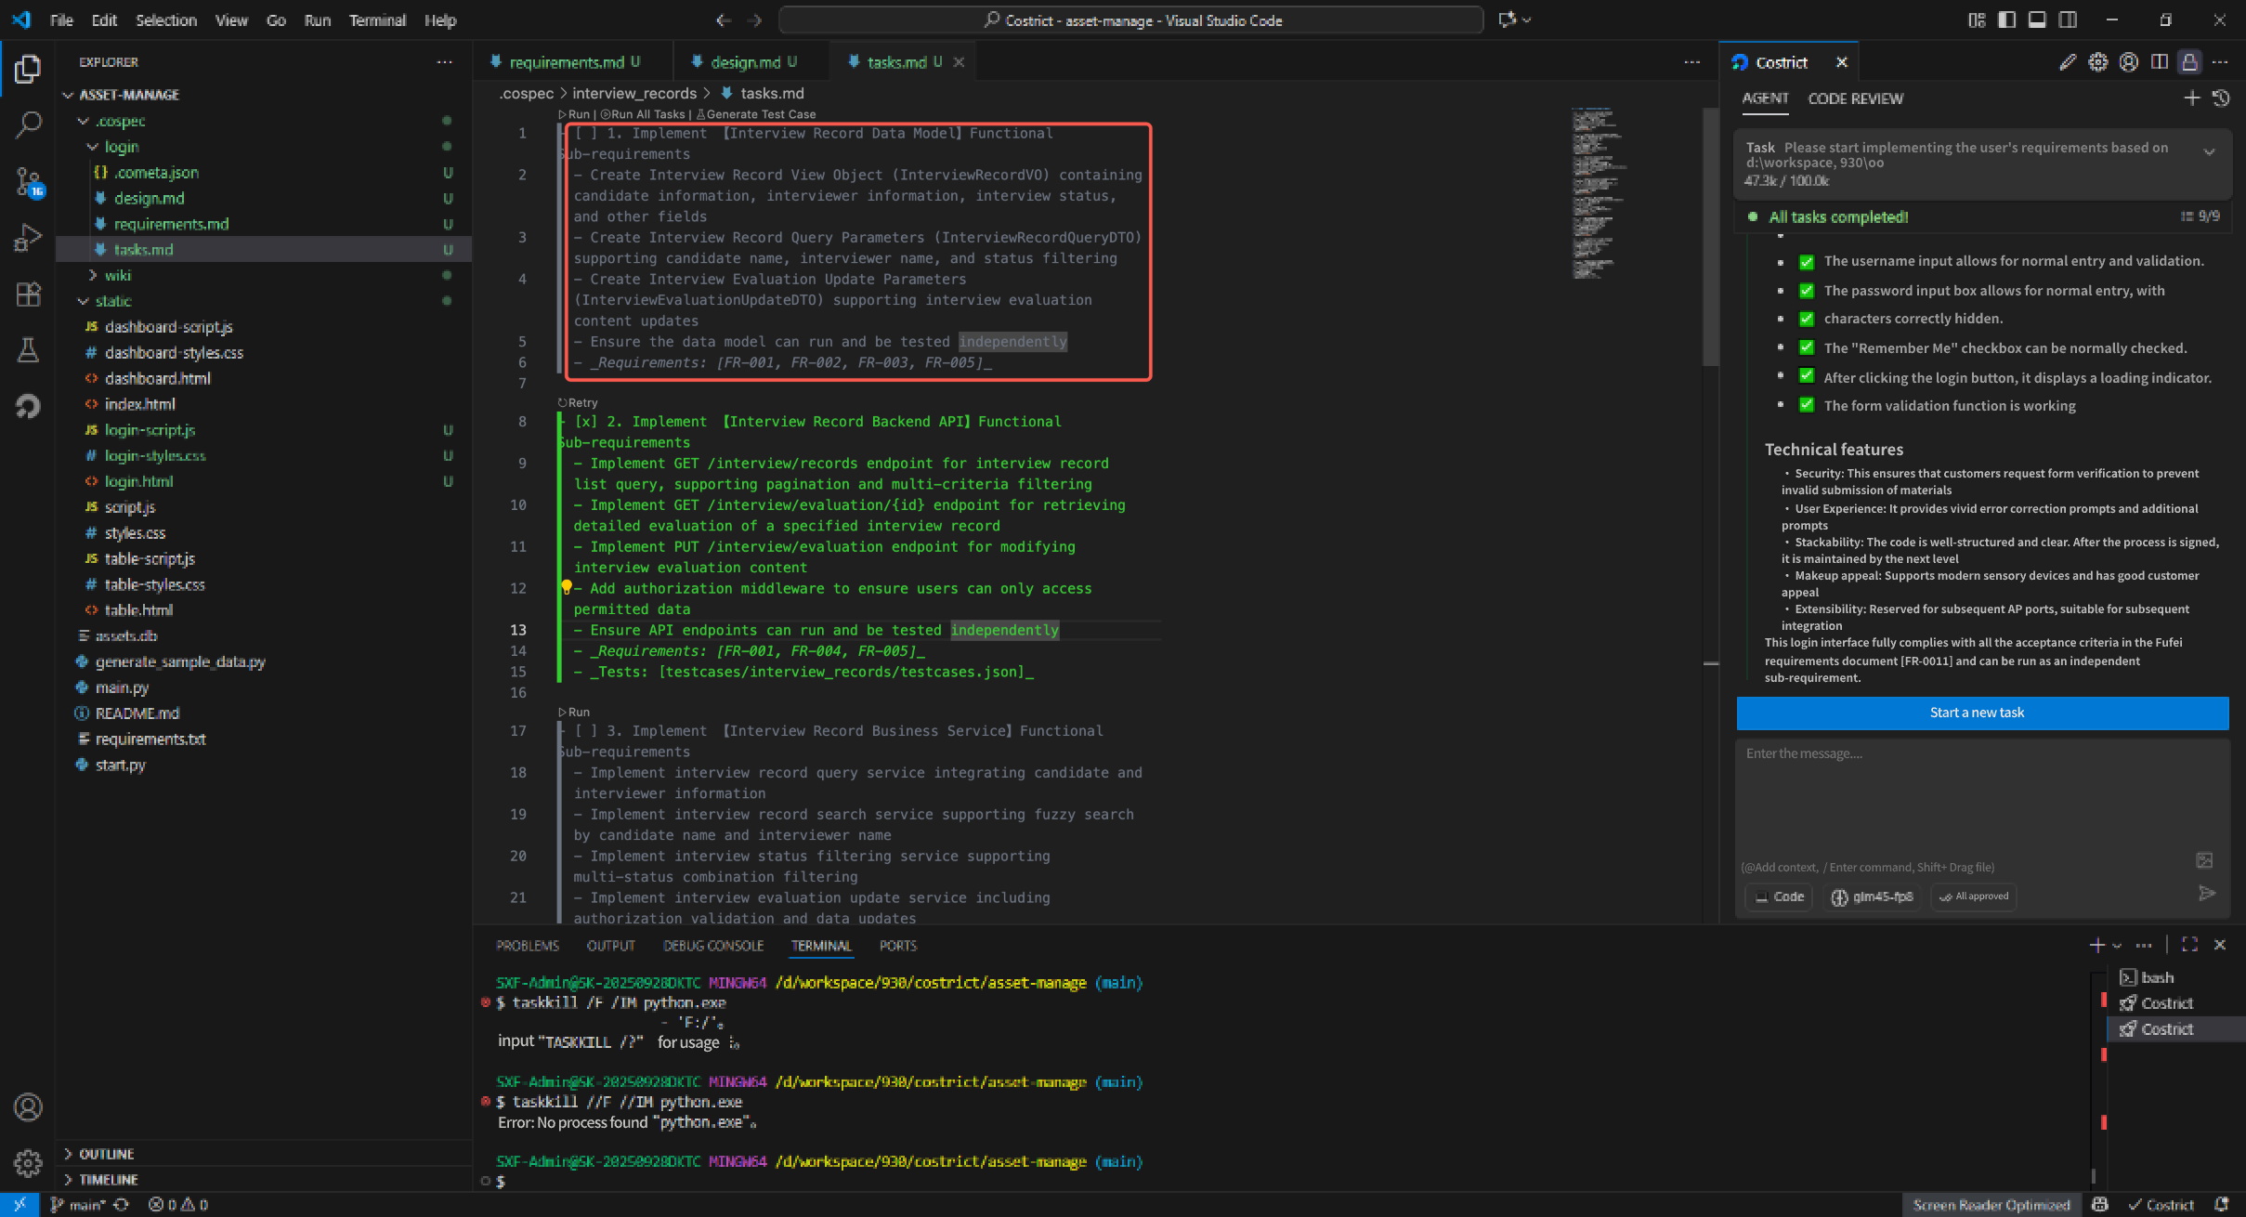Open the Extensions view
Image resolution: width=2246 pixels, height=1217 pixels.
[28, 294]
